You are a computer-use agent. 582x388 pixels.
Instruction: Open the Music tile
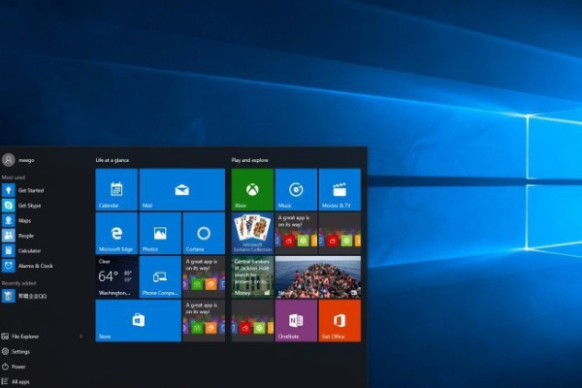[296, 189]
